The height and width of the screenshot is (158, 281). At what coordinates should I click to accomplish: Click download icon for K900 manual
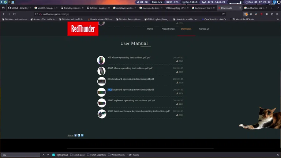coord(177,115)
